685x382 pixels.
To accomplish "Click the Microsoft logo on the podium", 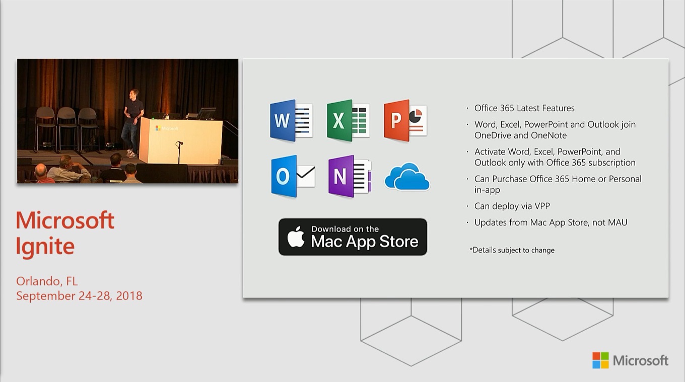I will tap(167, 128).
